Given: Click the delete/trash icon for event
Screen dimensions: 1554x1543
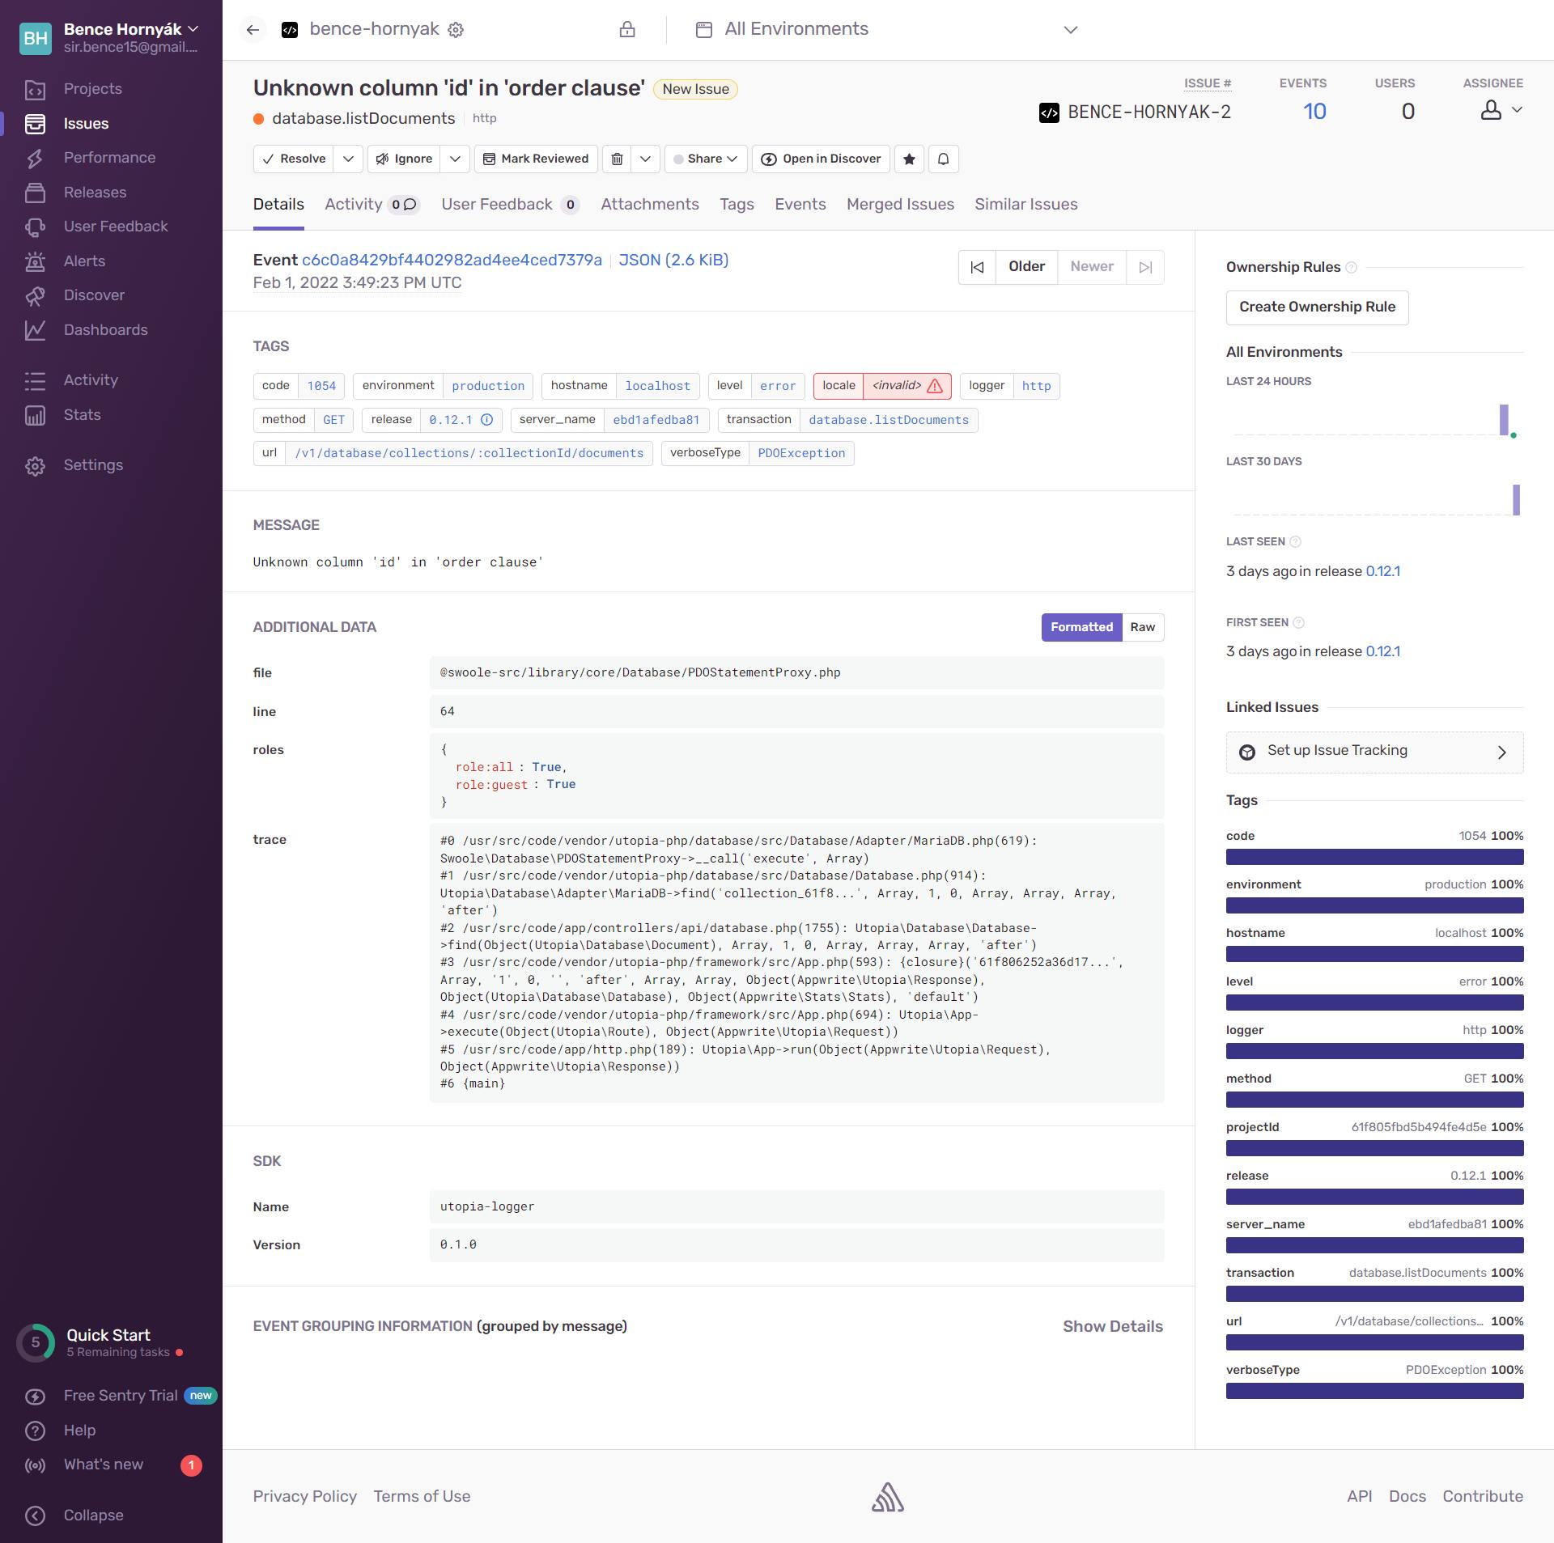Looking at the screenshot, I should click(618, 159).
